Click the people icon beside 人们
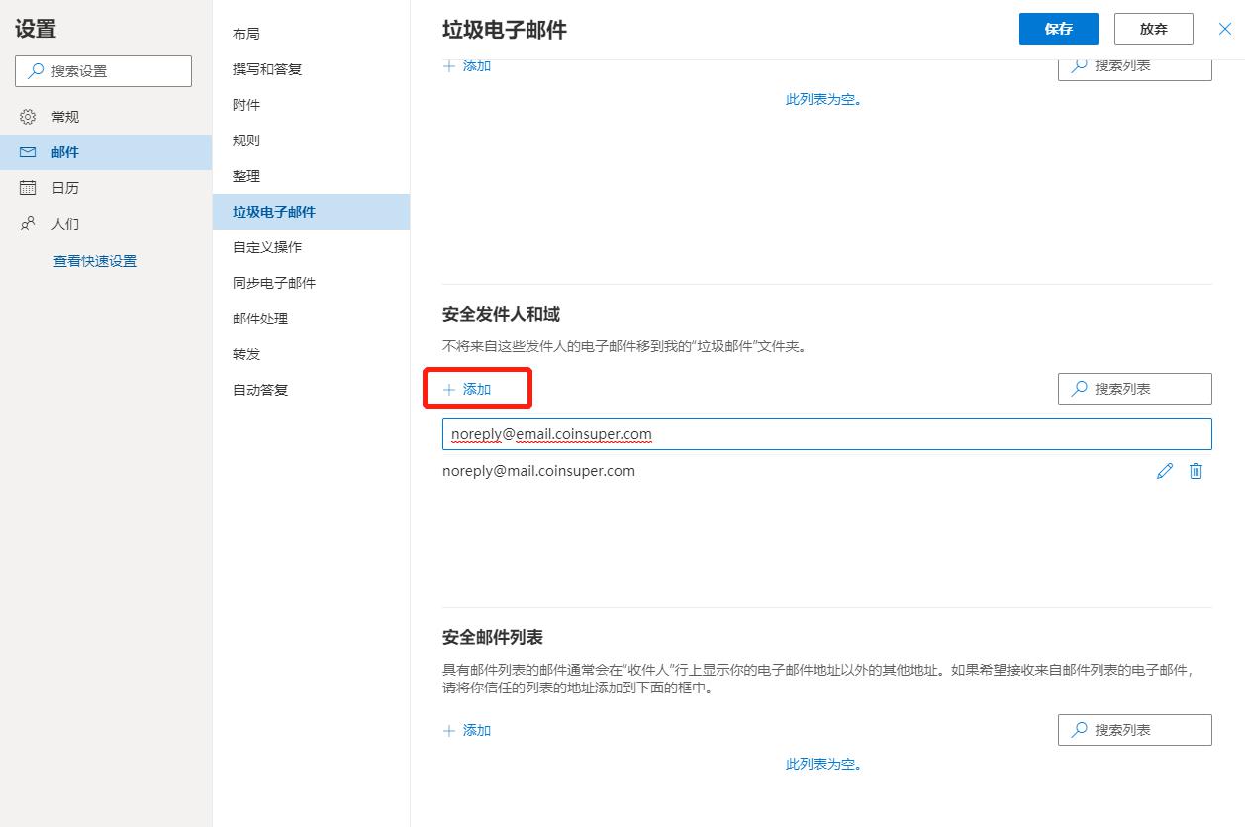Screen dimensions: 1245x827 (28, 224)
